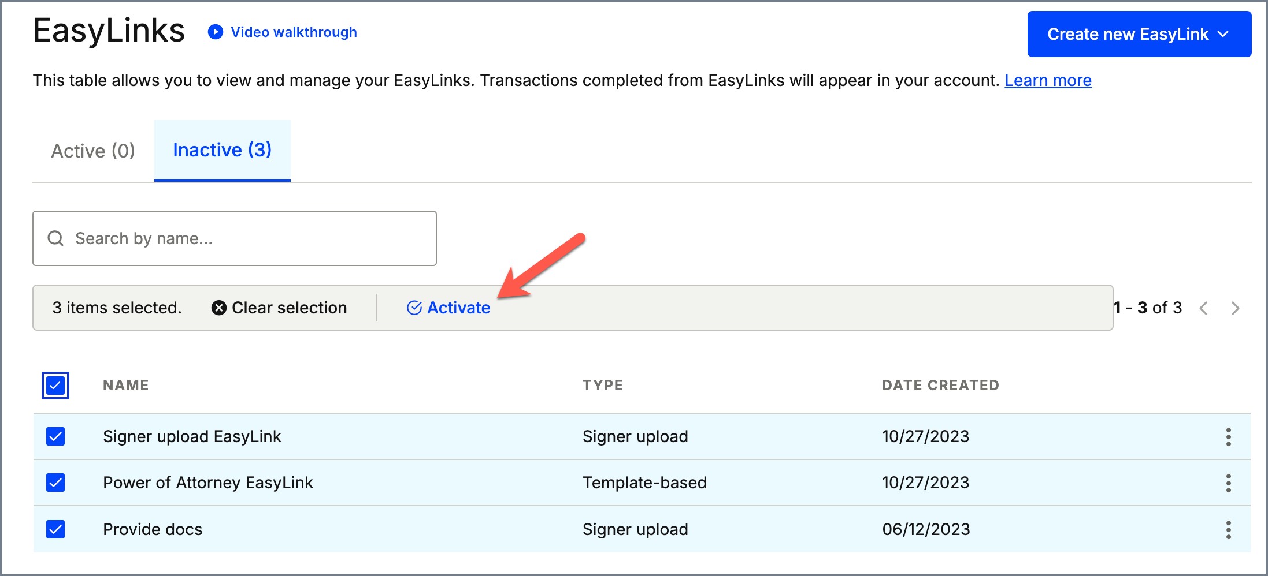This screenshot has width=1268, height=576.
Task: Click the search magnifier icon
Action: pos(55,238)
